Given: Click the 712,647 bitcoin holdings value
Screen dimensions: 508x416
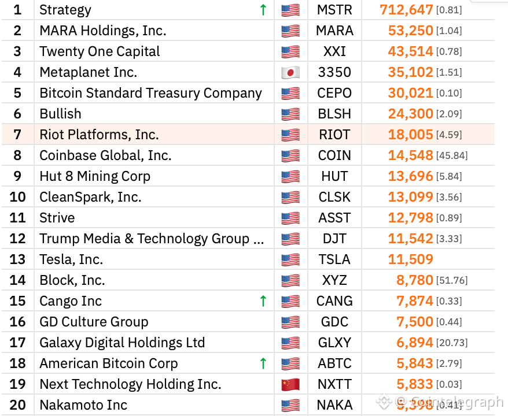Looking at the screenshot, I should point(406,10).
